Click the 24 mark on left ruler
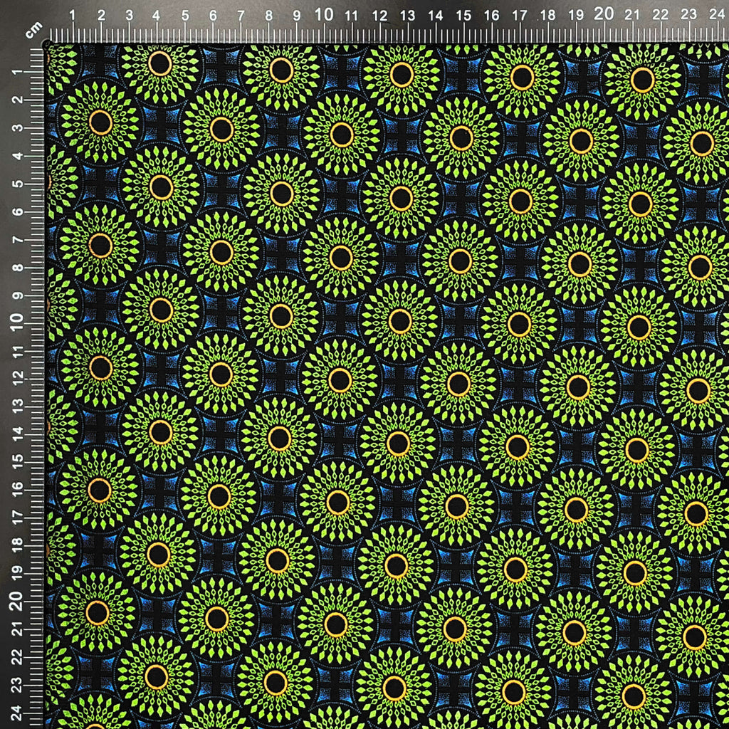 (16, 712)
